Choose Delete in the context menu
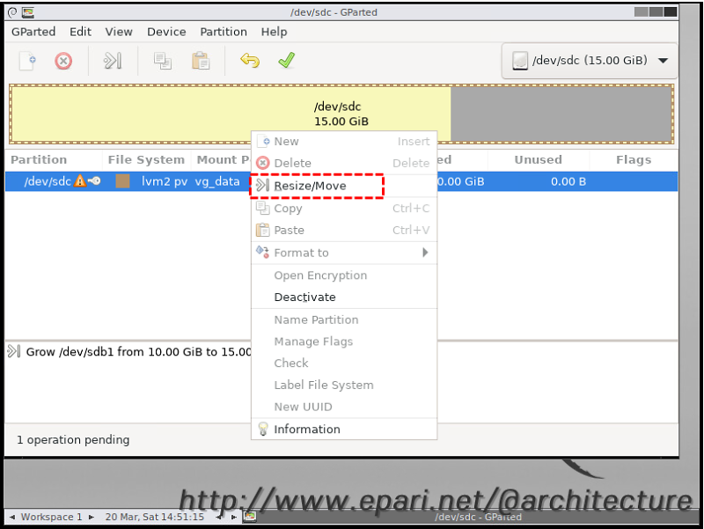The height and width of the screenshot is (529, 704). [344, 163]
